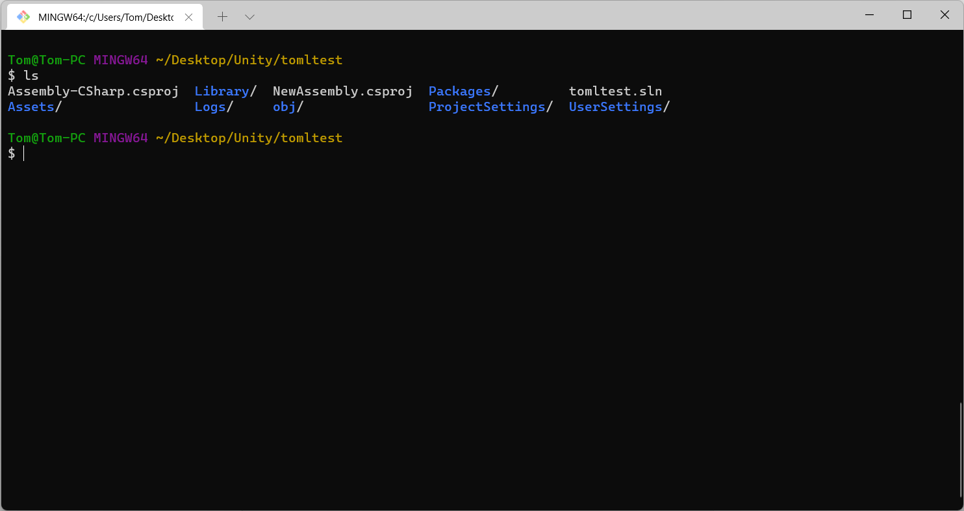The height and width of the screenshot is (511, 964).
Task: Click the Assembly-CSharp.csproj filename
Action: [93, 91]
